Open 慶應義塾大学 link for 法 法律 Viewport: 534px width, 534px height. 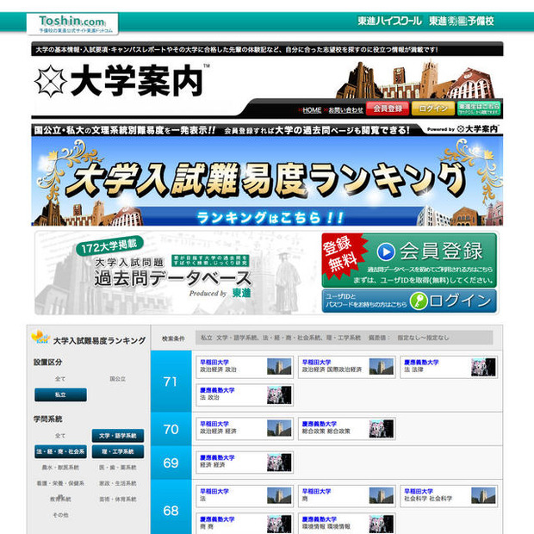[421, 363]
